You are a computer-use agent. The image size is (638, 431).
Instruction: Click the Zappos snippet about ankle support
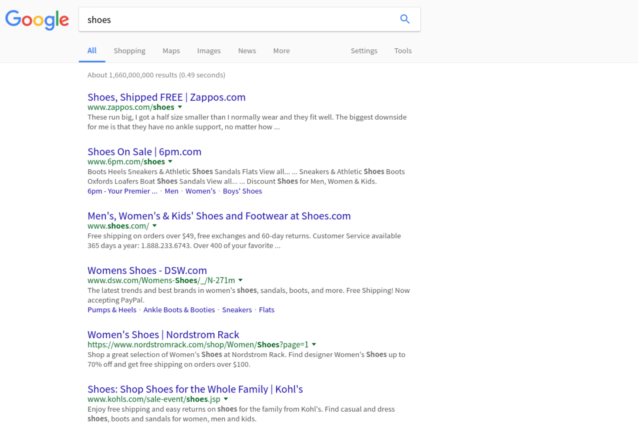(x=247, y=122)
